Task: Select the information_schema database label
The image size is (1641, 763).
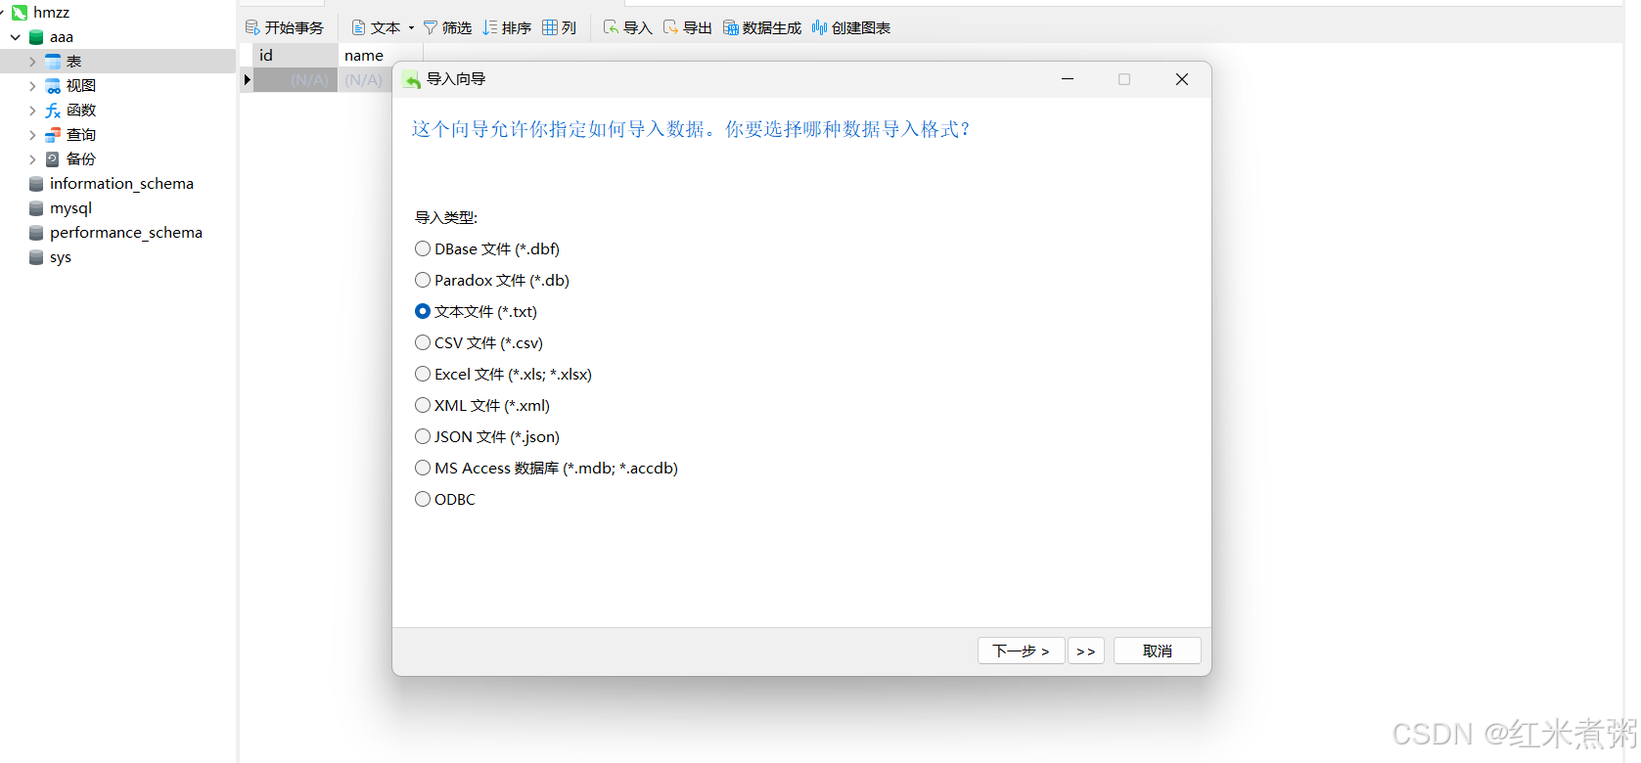Action: coord(121,184)
